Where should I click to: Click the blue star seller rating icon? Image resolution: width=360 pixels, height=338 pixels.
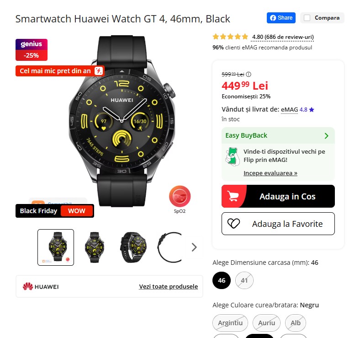click(x=311, y=110)
